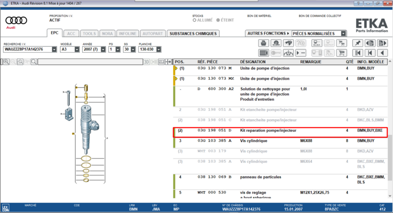The height and width of the screenshot is (213, 393).
Task: Click the parts list scroll down arrow
Action: click(390, 196)
